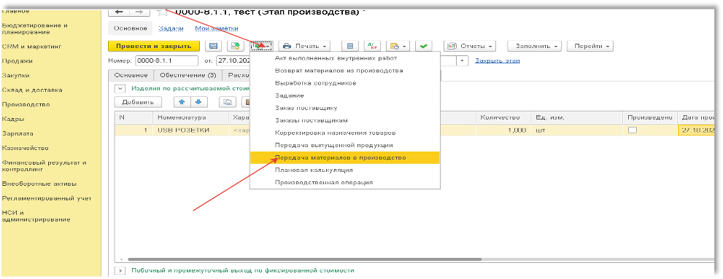
Task: Switch to the Основное document tab
Action: [x=131, y=75]
